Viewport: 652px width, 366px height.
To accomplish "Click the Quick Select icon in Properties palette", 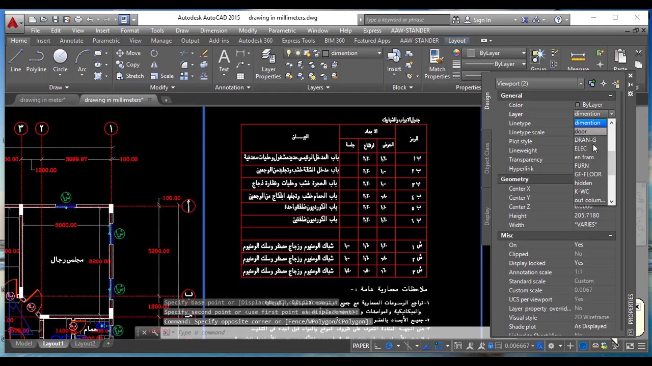I will pyautogui.click(x=616, y=83).
